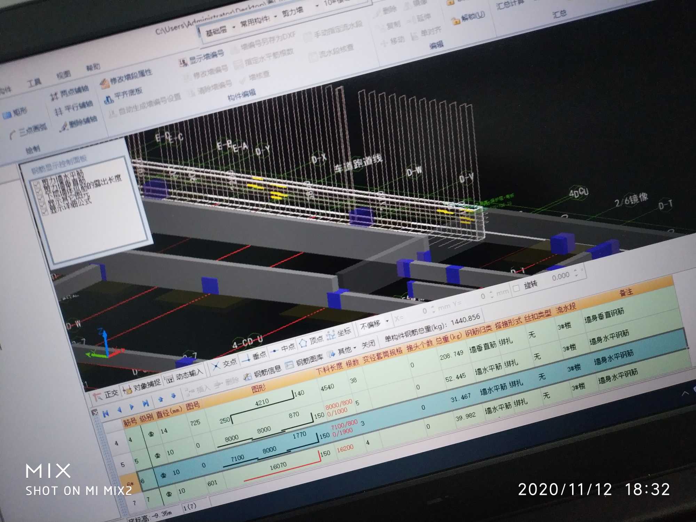Toggle 显示墙编号 wall number display
The width and height of the screenshot is (696, 522).
tap(202, 58)
